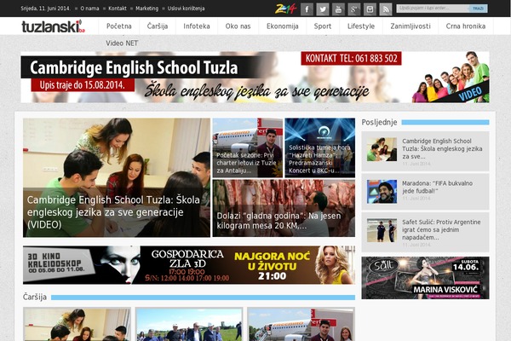The image size is (511, 341).
Task: Click the Čaršija section heading
Action: [x=35, y=297]
